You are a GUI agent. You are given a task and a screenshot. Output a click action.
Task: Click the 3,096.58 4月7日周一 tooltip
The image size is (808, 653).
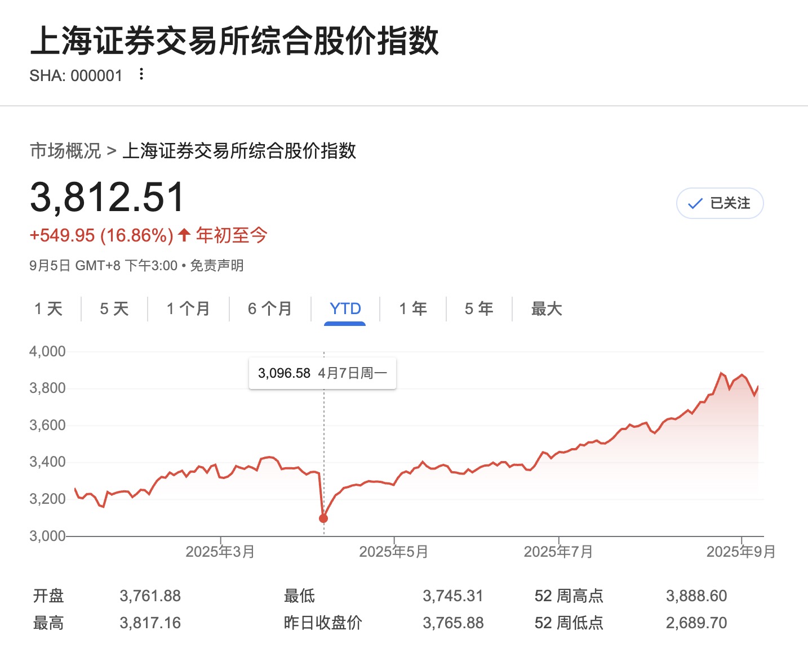(x=322, y=373)
